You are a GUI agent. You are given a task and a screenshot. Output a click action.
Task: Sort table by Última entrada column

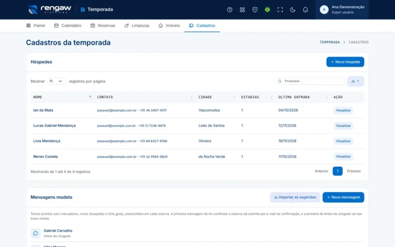[303, 97]
